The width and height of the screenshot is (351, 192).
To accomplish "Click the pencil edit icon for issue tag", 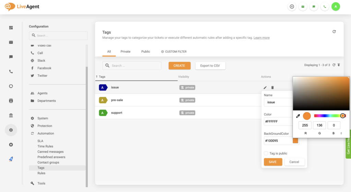I will tap(265, 88).
